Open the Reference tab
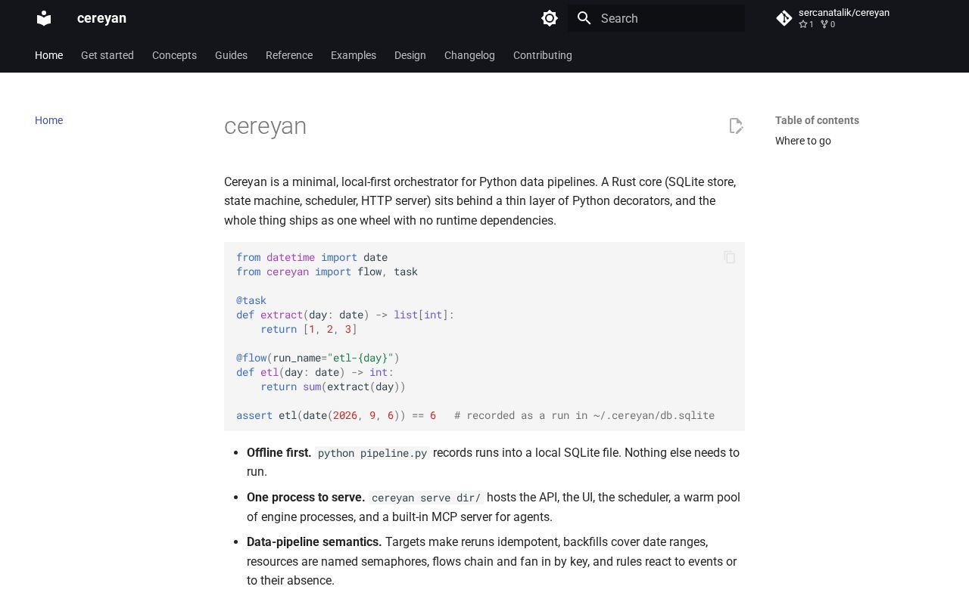Screen dimensions: 969x605 289,55
